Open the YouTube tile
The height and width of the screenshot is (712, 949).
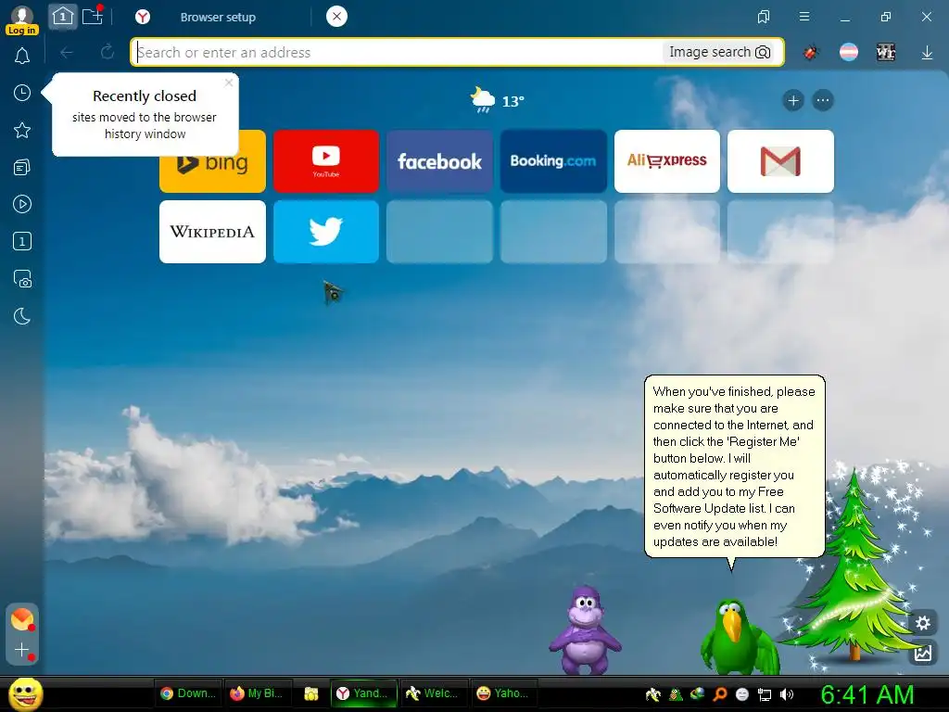(326, 161)
